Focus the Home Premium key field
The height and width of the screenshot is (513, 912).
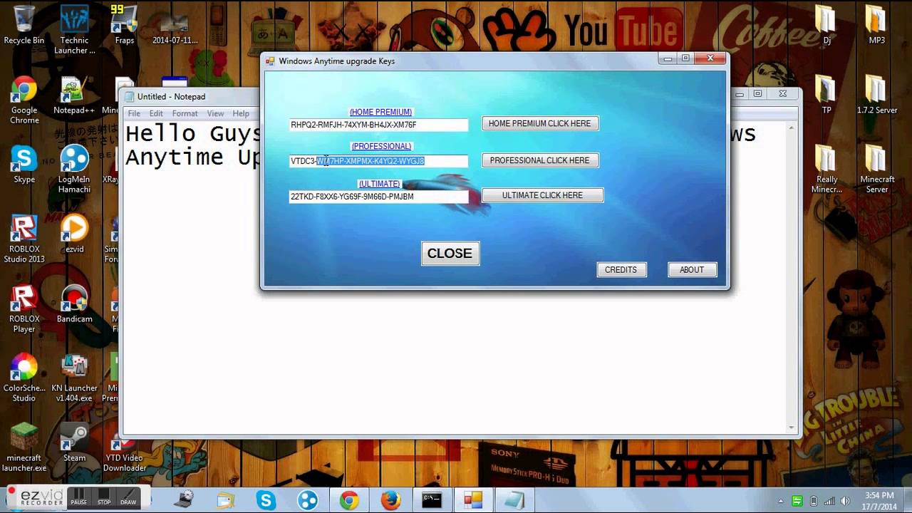click(378, 125)
